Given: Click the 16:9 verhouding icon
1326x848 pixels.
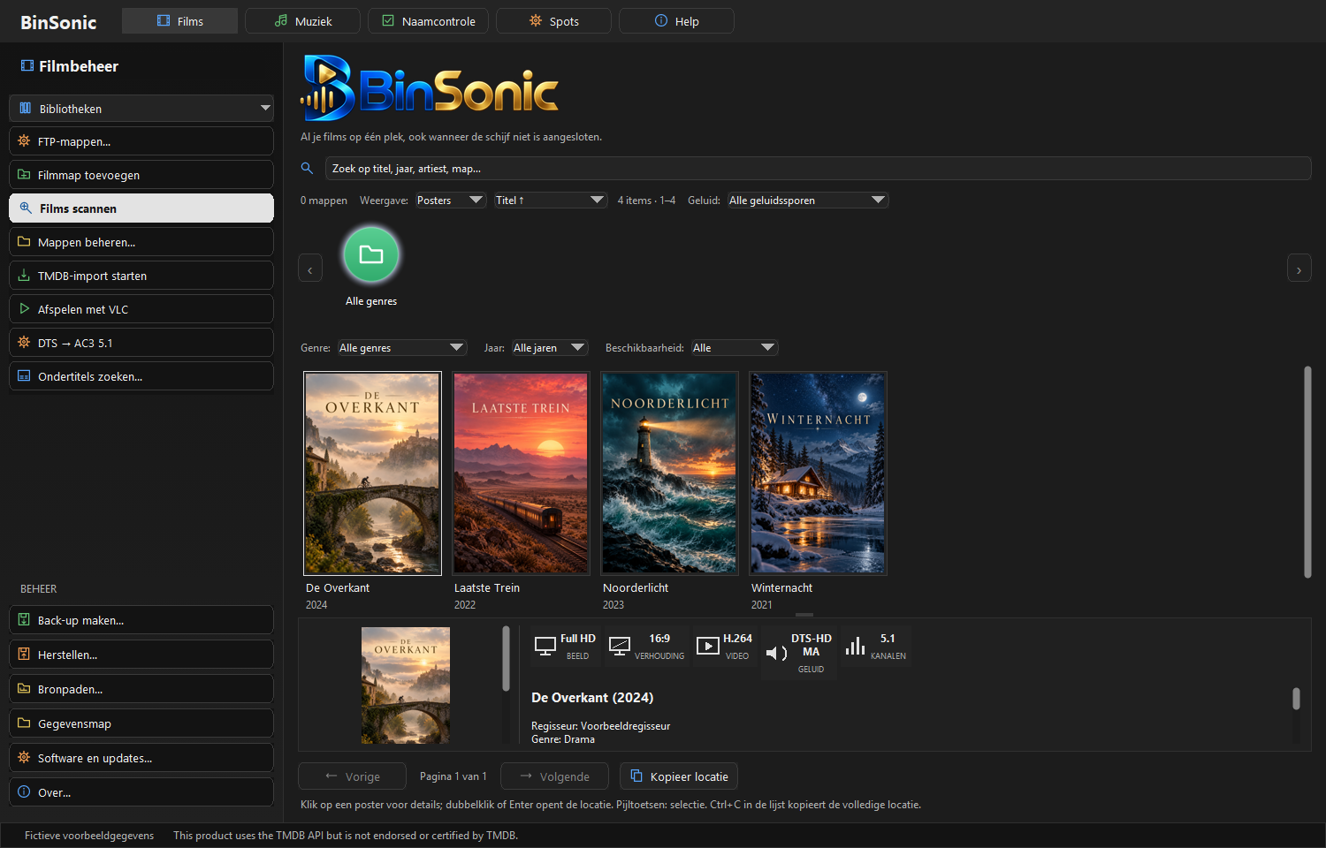Looking at the screenshot, I should point(620,647).
